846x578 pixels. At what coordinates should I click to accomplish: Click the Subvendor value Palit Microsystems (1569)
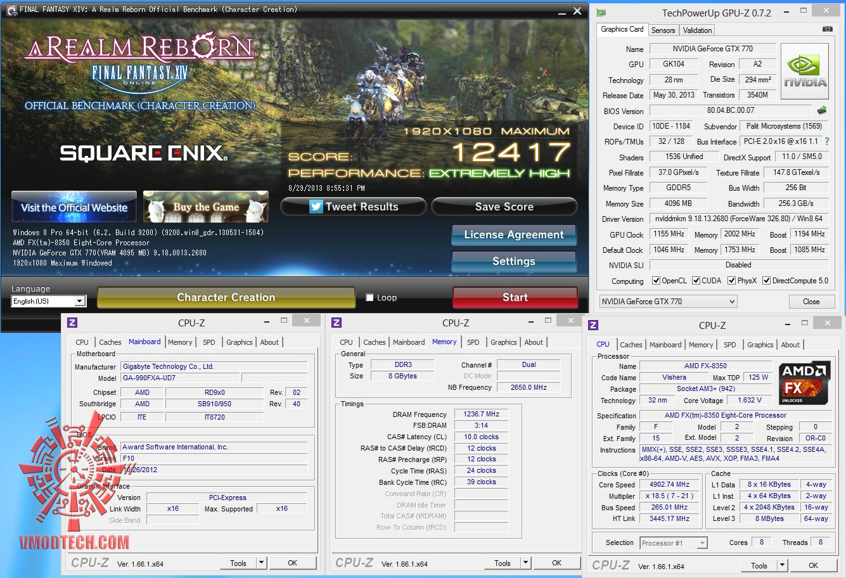pos(784,126)
